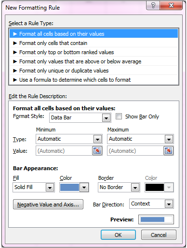Click the dialog help question mark icon
This screenshot has width=187, height=248.
pyautogui.click(x=153, y=6)
